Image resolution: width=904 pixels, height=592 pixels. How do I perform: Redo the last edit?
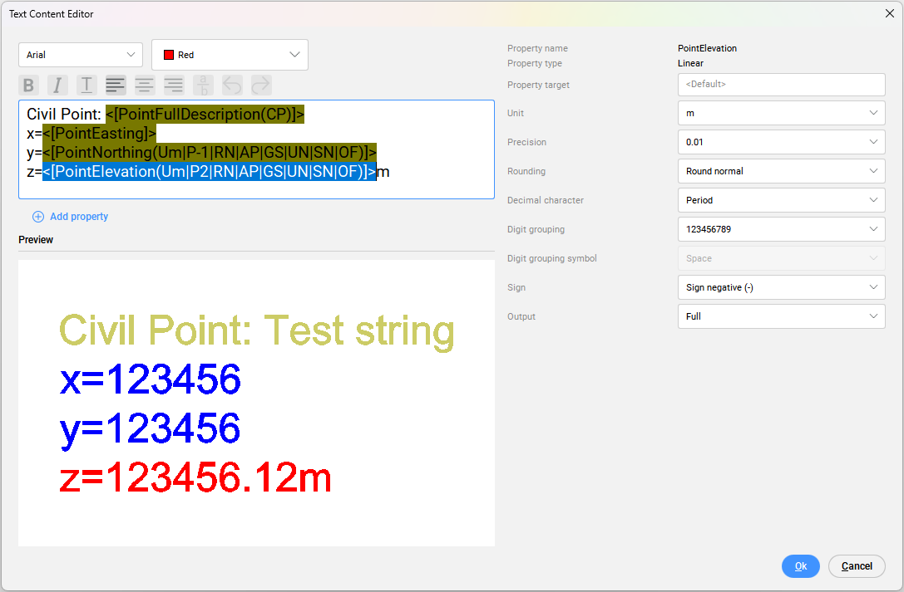[261, 85]
